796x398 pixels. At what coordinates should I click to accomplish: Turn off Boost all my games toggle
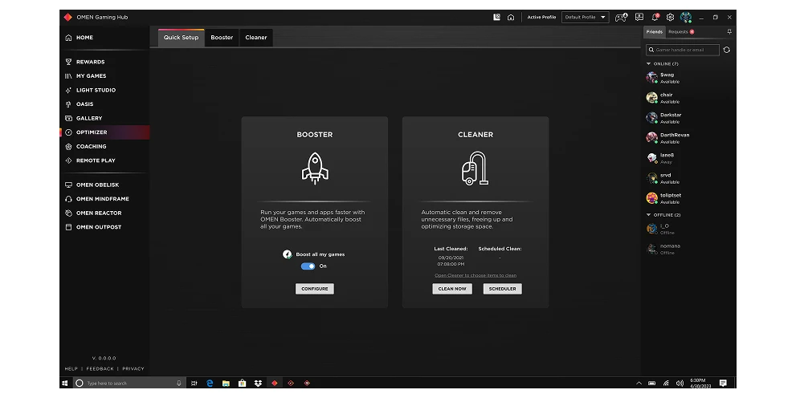(308, 266)
